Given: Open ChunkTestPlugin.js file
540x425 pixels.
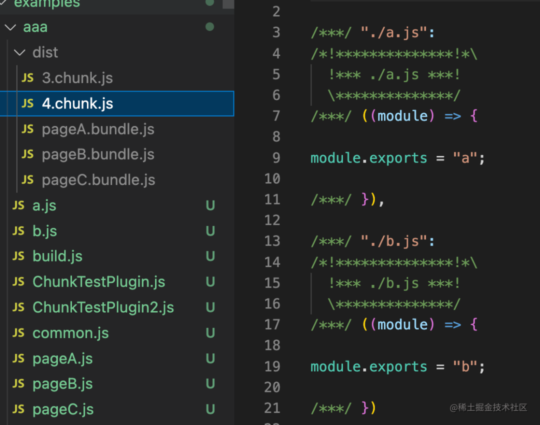Looking at the screenshot, I should pos(98,282).
